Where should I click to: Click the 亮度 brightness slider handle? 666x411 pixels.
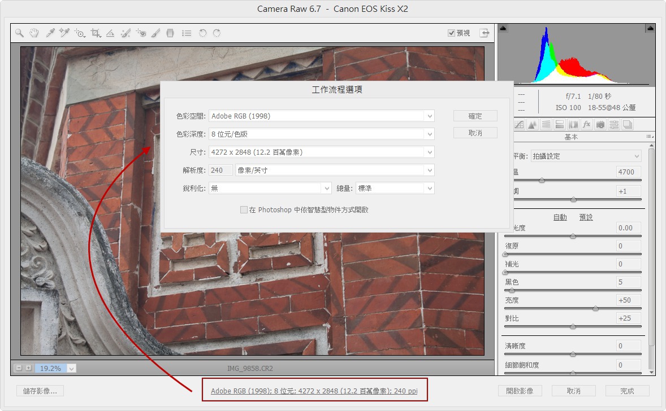595,309
